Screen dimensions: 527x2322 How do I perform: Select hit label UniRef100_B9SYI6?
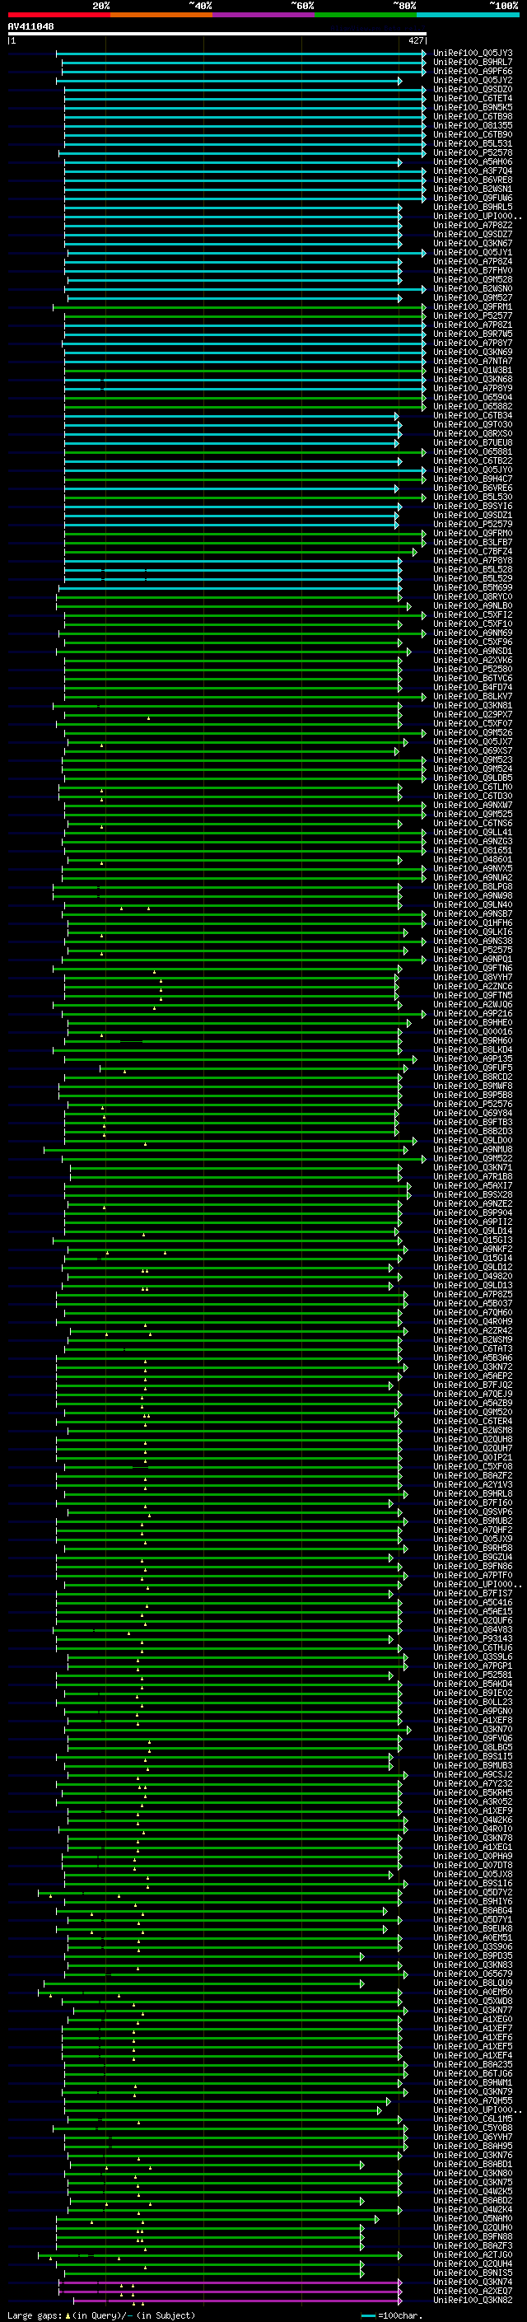pyautogui.click(x=473, y=507)
